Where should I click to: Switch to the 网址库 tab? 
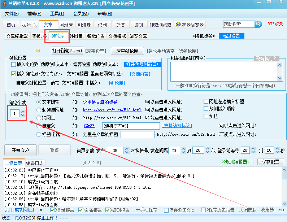point(66,25)
